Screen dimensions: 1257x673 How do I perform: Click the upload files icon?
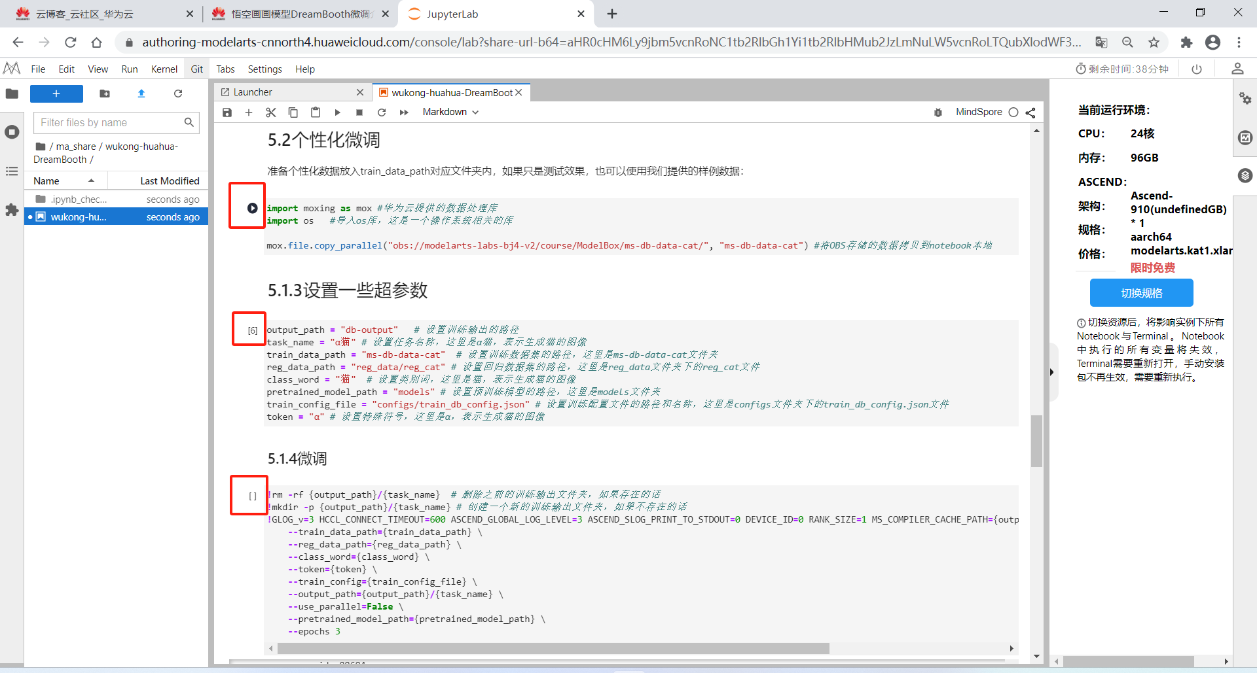tap(141, 94)
